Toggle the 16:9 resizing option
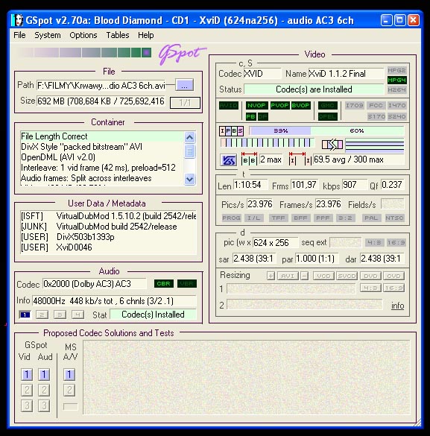Screen dimensions: 430x436 click(x=393, y=288)
